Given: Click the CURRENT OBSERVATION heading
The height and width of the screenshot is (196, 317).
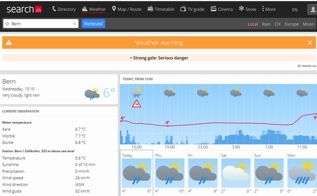Looking at the screenshot, I should 21,111.
